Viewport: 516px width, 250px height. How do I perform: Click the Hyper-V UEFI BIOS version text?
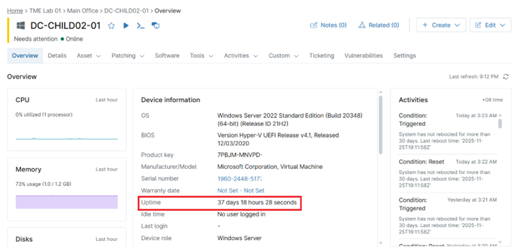278,139
